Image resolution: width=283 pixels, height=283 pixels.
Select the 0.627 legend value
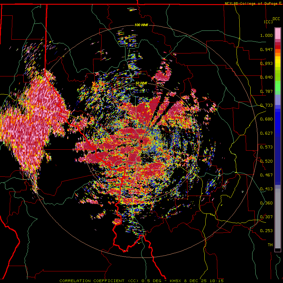266,133
